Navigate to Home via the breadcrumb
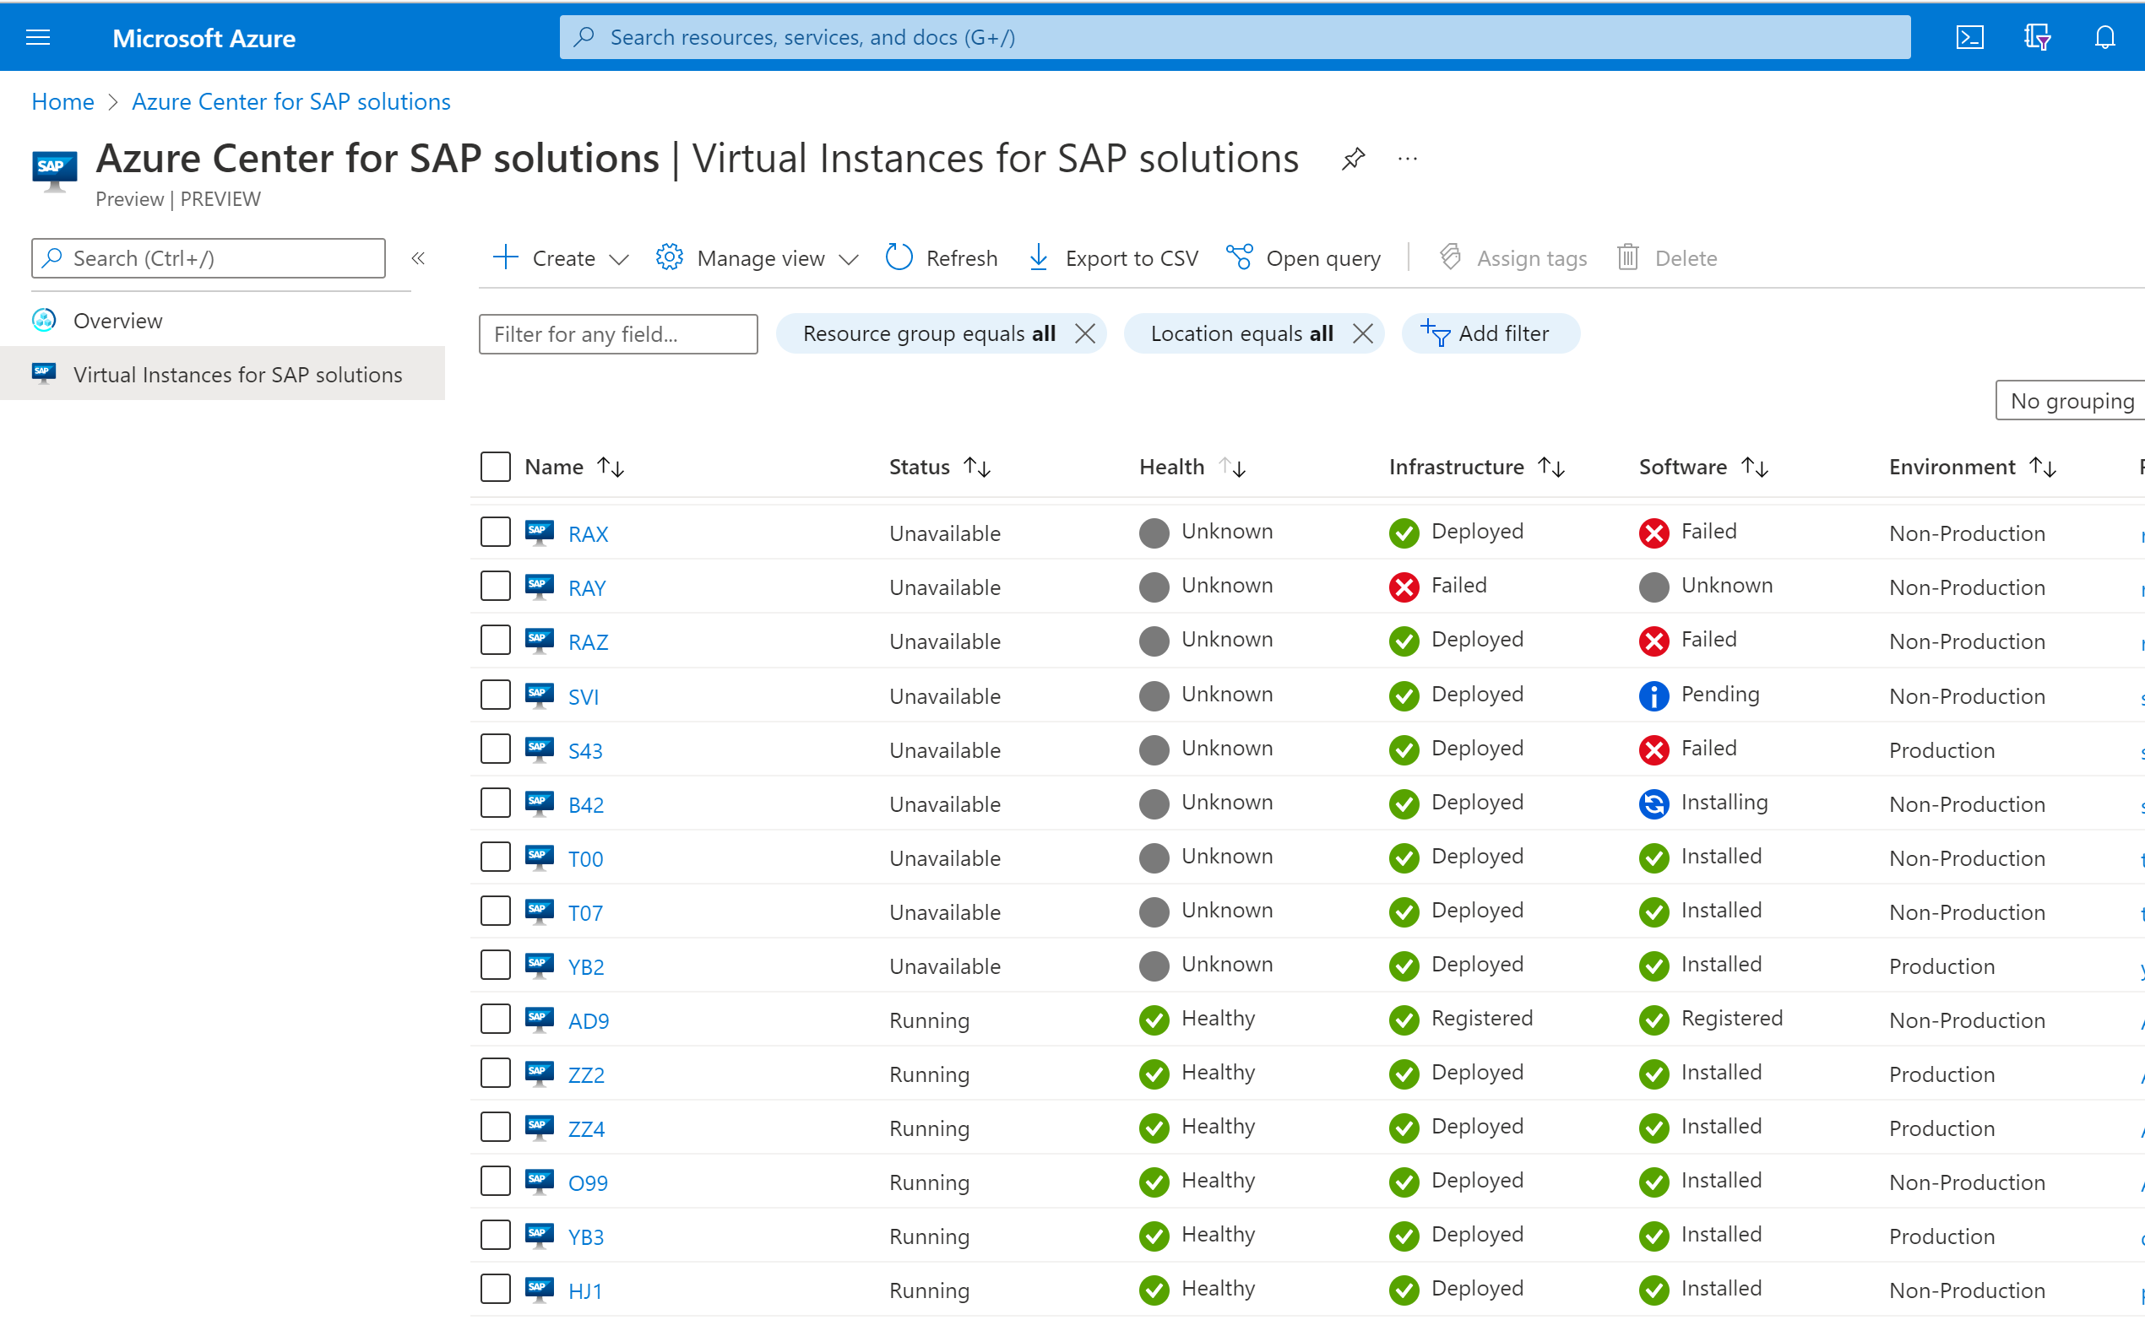Image resolution: width=2145 pixels, height=1320 pixels. click(x=62, y=101)
